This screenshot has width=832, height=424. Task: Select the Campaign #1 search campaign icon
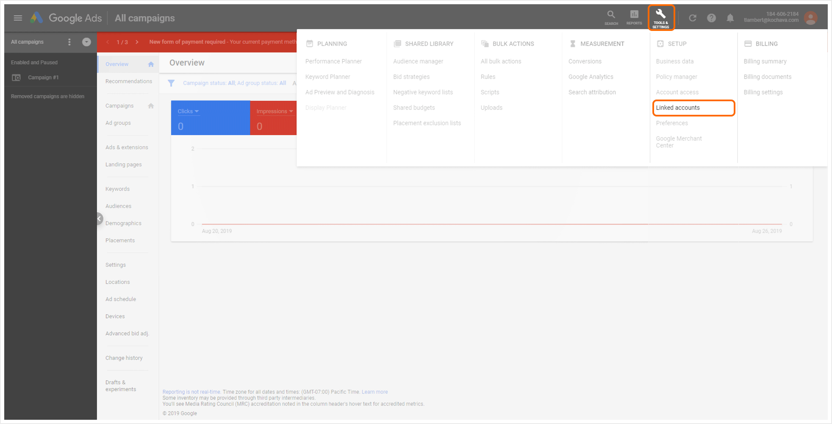[16, 78]
